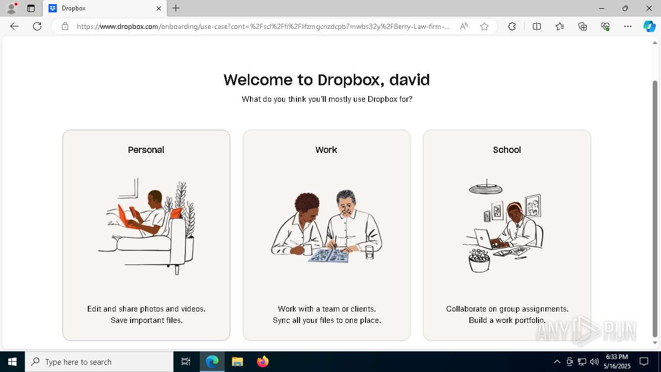Open the Windows Start menu

point(12,362)
